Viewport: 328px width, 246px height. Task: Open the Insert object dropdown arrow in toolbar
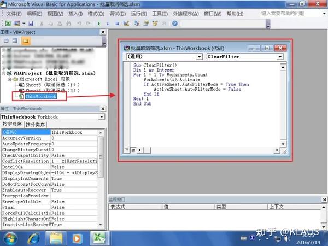24,23
